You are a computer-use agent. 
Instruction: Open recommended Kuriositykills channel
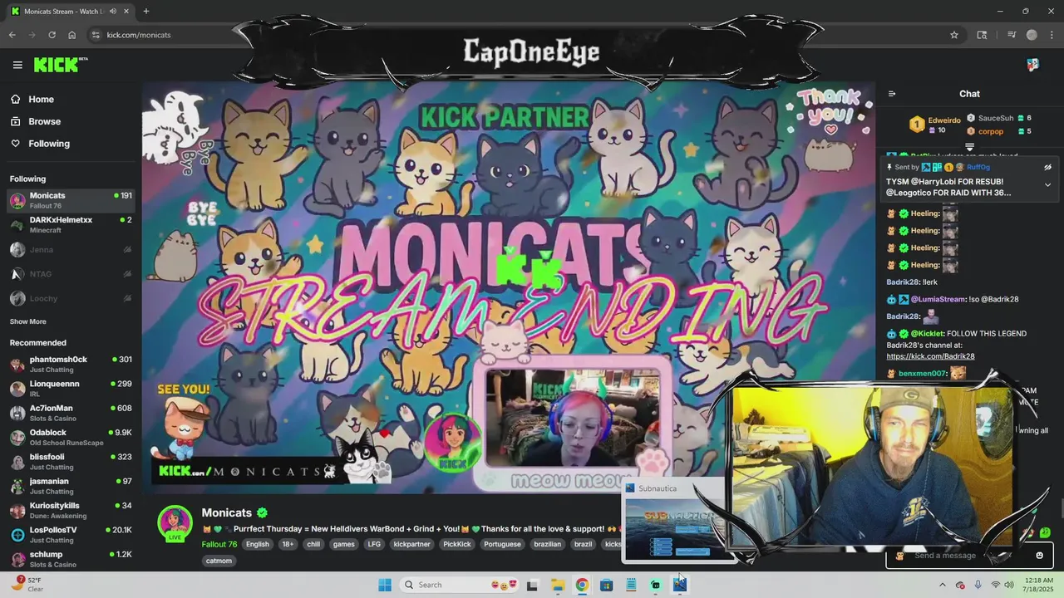[x=71, y=510]
